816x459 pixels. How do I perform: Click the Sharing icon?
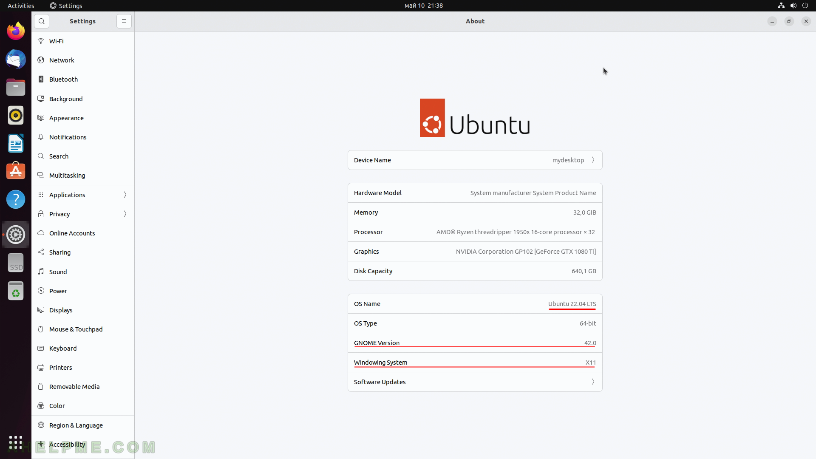pyautogui.click(x=41, y=252)
